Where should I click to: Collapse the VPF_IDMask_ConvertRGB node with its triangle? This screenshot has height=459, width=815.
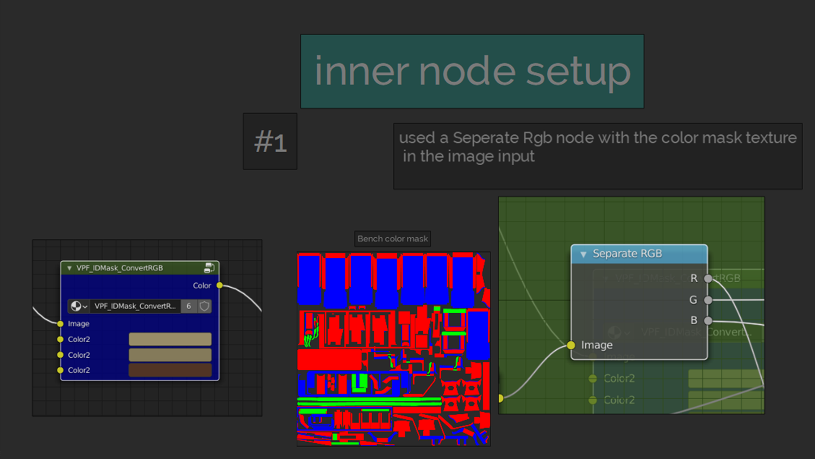point(69,268)
